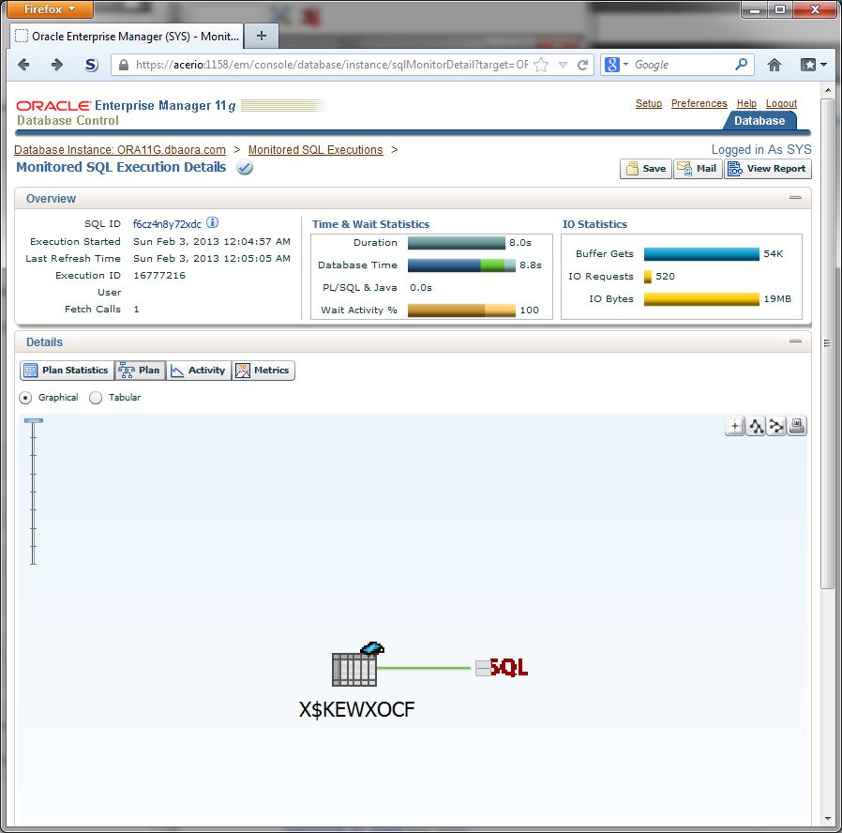Click the Database Time bar
This screenshot has height=833, width=842.
[x=461, y=265]
